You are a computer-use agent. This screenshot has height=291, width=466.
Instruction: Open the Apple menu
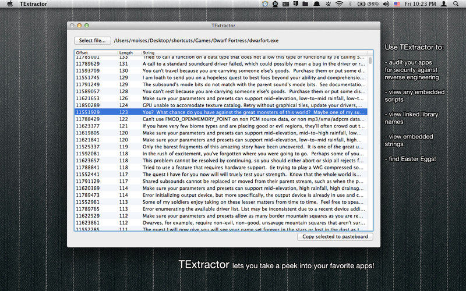(10, 4)
